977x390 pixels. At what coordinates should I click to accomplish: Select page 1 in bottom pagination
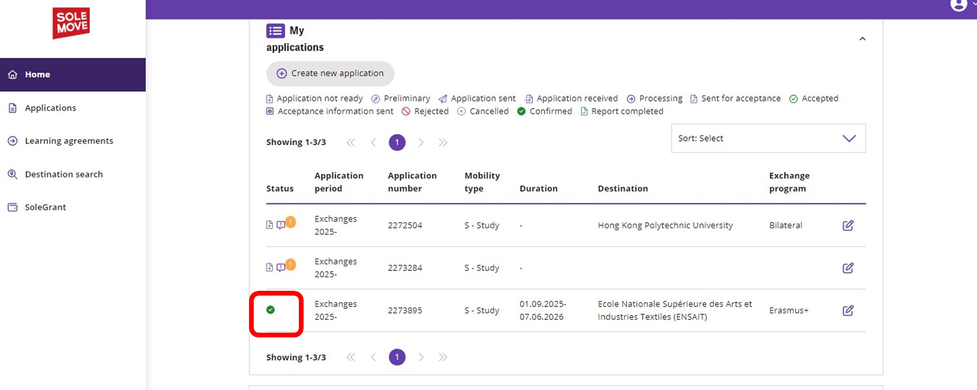tap(397, 357)
